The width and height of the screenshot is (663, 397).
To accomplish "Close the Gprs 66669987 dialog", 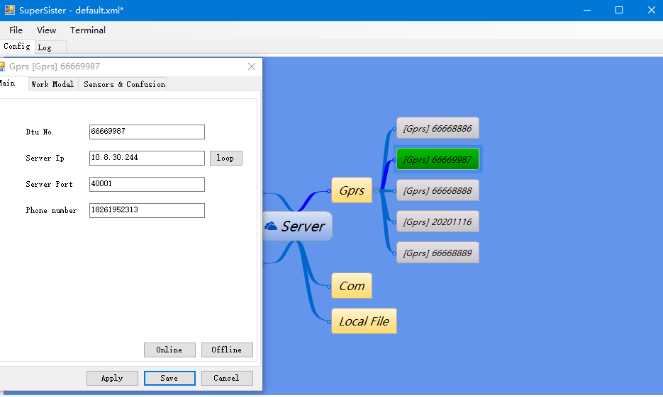I will pos(252,67).
